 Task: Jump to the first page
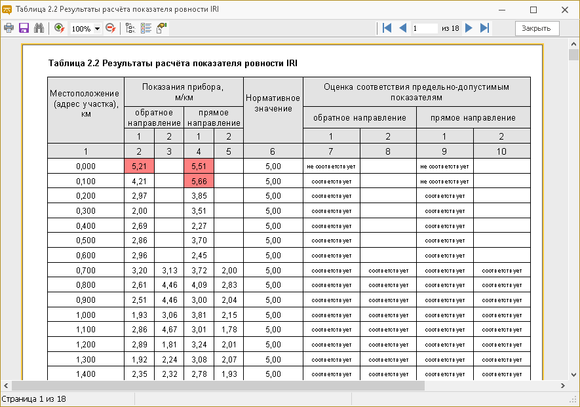(x=387, y=28)
